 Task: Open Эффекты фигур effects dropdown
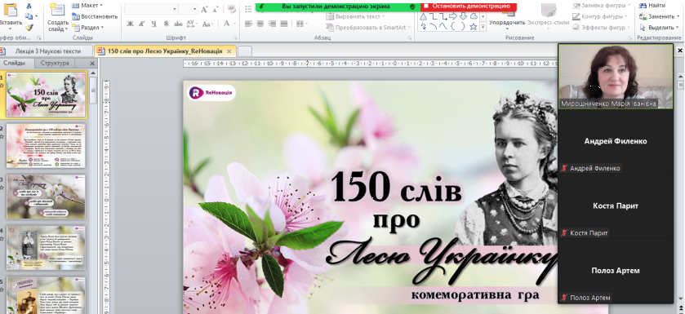tap(602, 27)
